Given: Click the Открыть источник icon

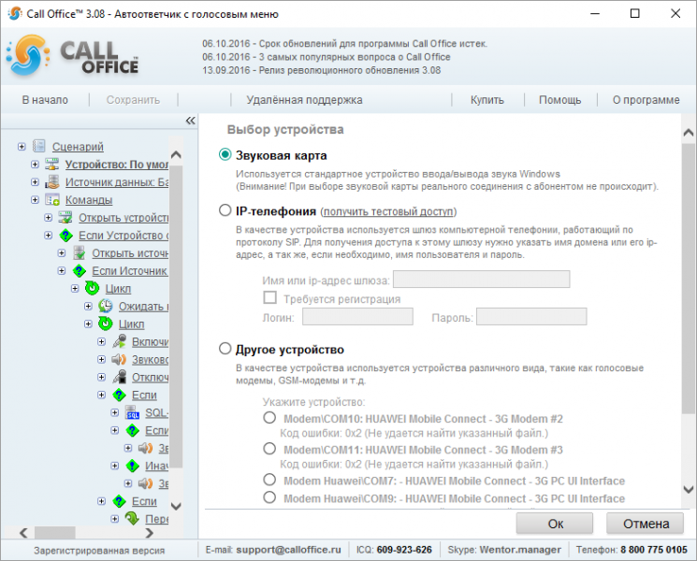Looking at the screenshot, I should [79, 252].
